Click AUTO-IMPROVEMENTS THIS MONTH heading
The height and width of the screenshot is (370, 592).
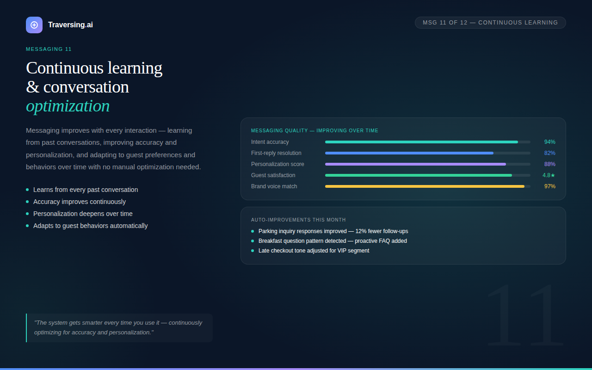coord(298,220)
